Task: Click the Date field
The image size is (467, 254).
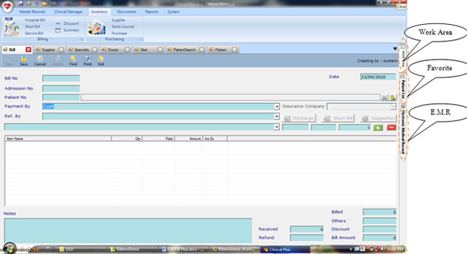Action: [x=378, y=77]
